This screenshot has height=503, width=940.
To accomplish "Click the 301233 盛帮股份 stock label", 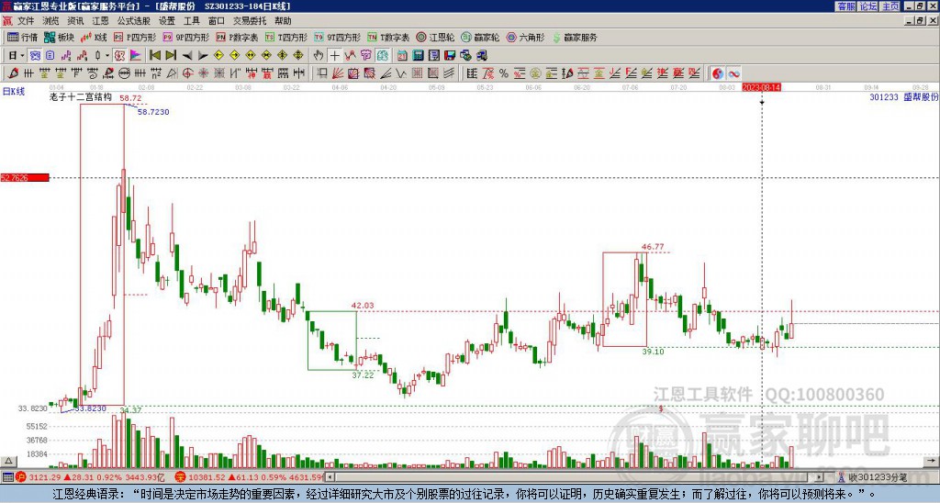I will tap(903, 97).
